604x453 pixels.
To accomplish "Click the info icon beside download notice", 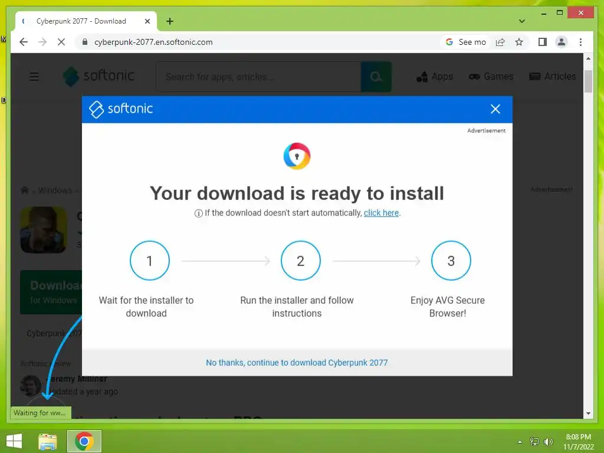I will point(198,214).
